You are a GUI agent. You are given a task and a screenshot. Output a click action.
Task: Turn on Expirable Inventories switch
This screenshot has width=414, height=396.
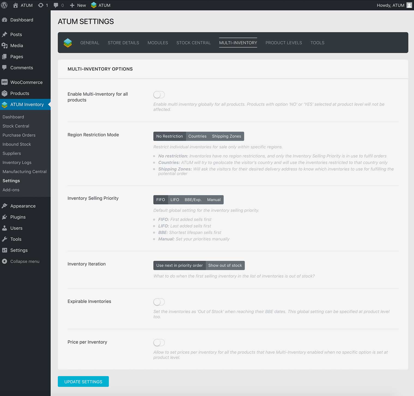pos(159,302)
